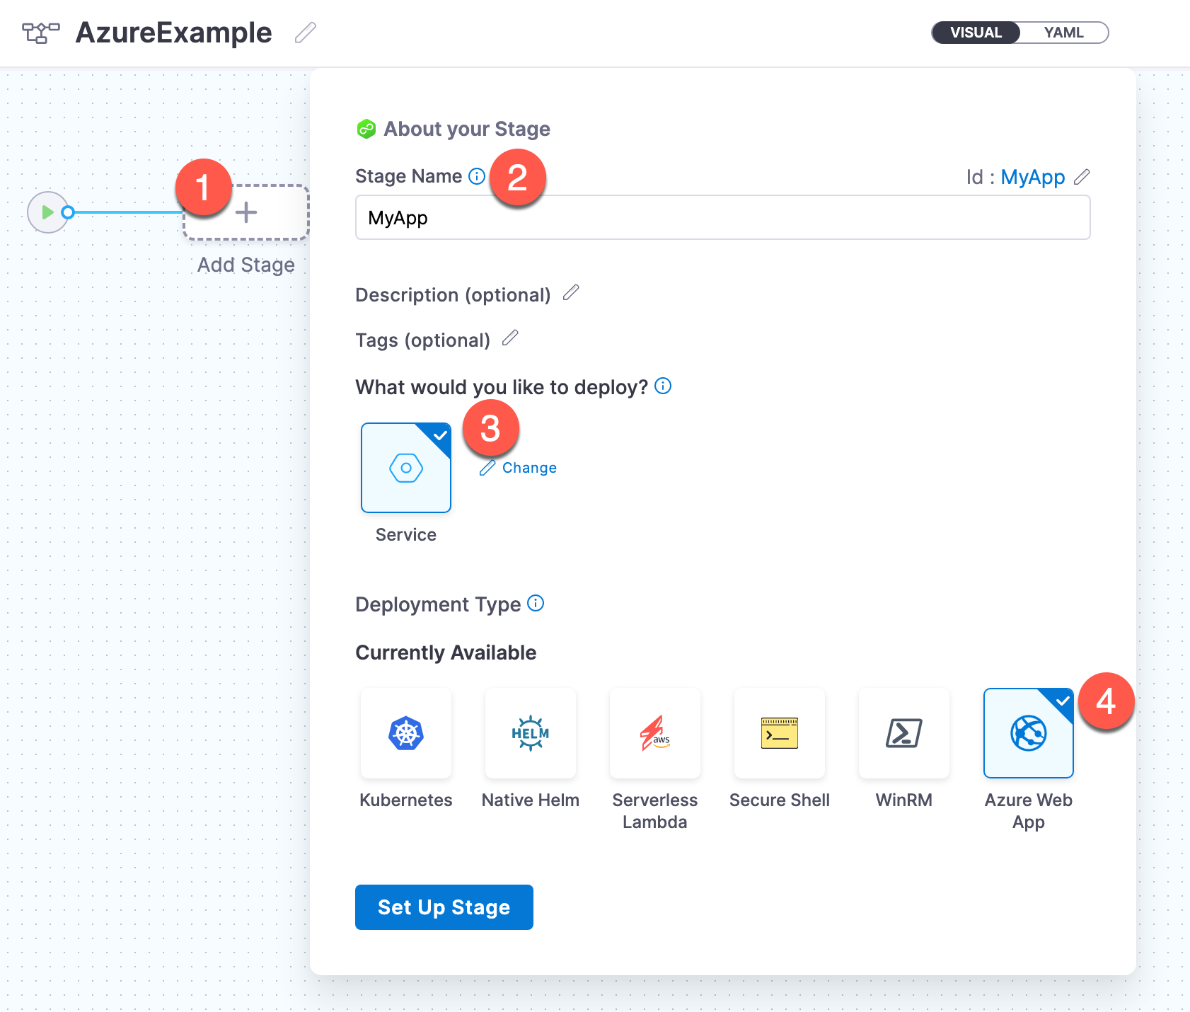Pick the Secure Shell deployment type
1190x1012 pixels.
[779, 733]
